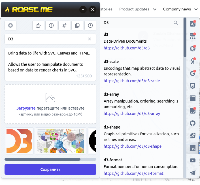Screen dimensions: 200x185
Task: Collapse the Roast Me panel
Action: tap(83, 10)
